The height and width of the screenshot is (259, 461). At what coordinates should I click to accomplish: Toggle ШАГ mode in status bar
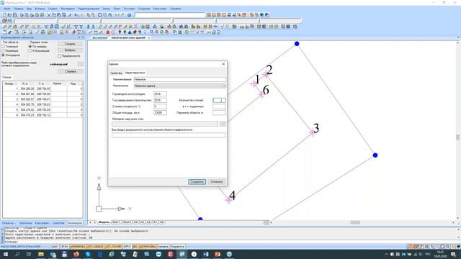coord(55,247)
